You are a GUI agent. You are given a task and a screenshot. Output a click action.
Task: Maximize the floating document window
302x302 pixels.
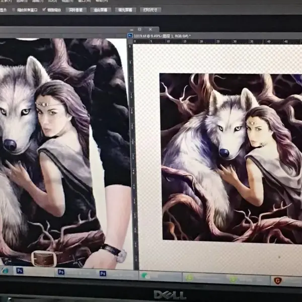(140, 30)
